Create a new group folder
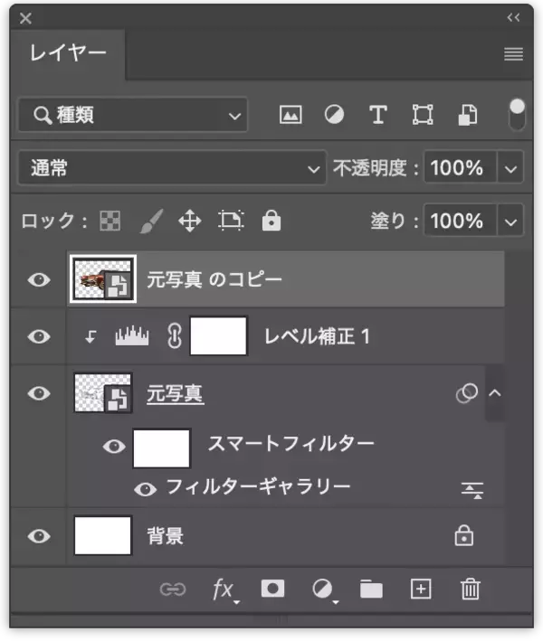The height and width of the screenshot is (641, 543). (371, 589)
